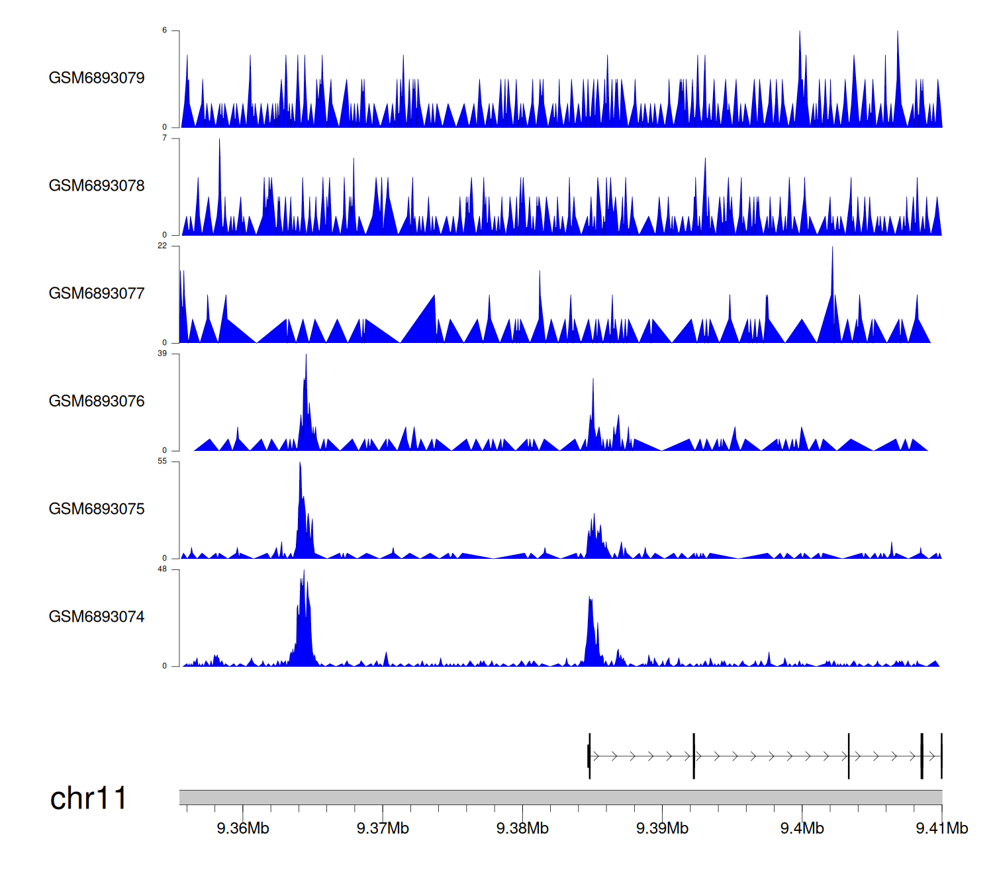Image resolution: width=993 pixels, height=874 pixels.
Task: Click the 9.38Mb axis label
Action: 522,828
